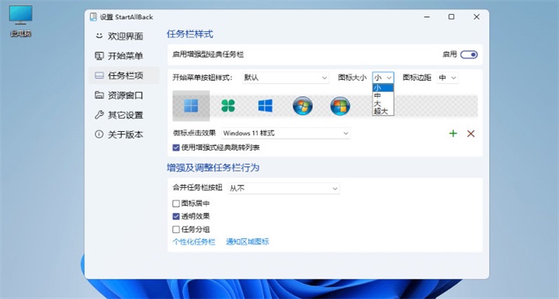Viewport: 559px width, 299px height.
Task: Switch to the 关于版本 section
Action: tap(123, 134)
